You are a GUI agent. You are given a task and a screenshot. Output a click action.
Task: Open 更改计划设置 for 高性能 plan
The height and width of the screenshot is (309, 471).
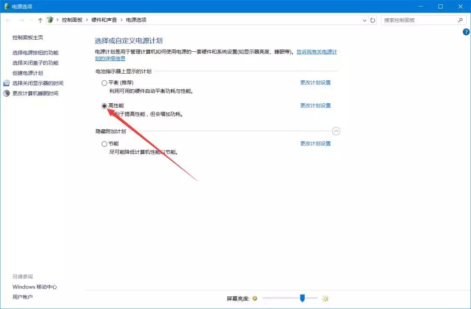pyautogui.click(x=315, y=105)
